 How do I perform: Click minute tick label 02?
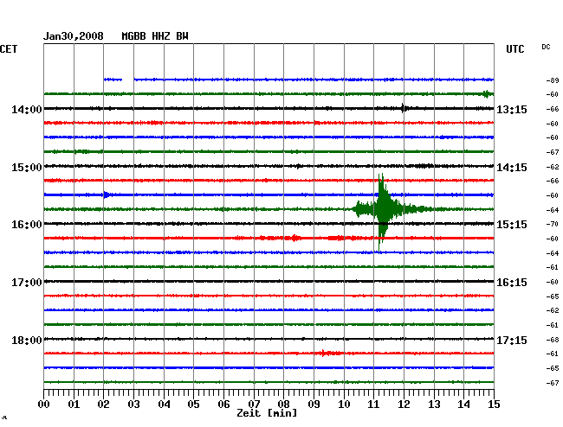[103, 405]
